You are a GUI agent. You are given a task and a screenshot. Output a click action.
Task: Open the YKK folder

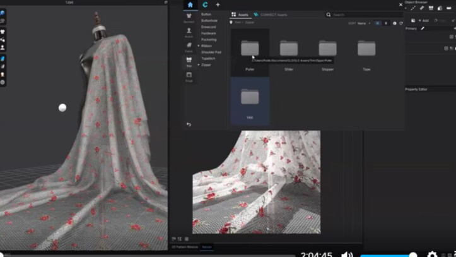tap(250, 99)
